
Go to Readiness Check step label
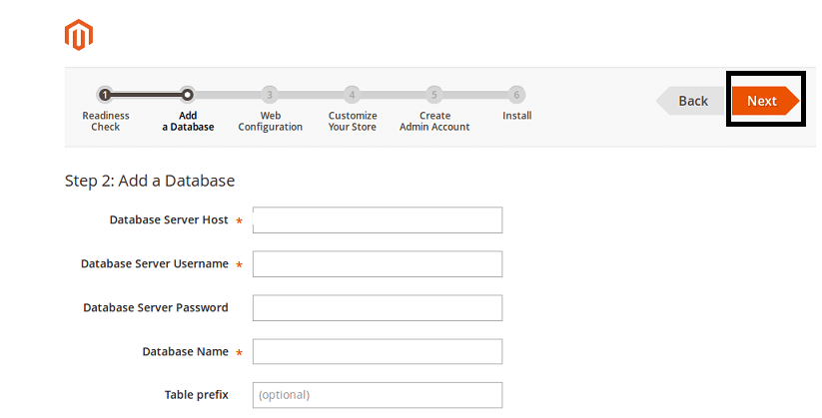pyautogui.click(x=105, y=121)
